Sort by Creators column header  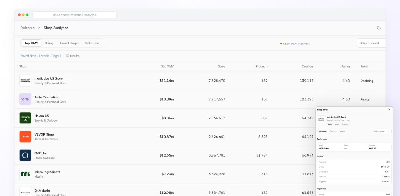pyautogui.click(x=307, y=66)
